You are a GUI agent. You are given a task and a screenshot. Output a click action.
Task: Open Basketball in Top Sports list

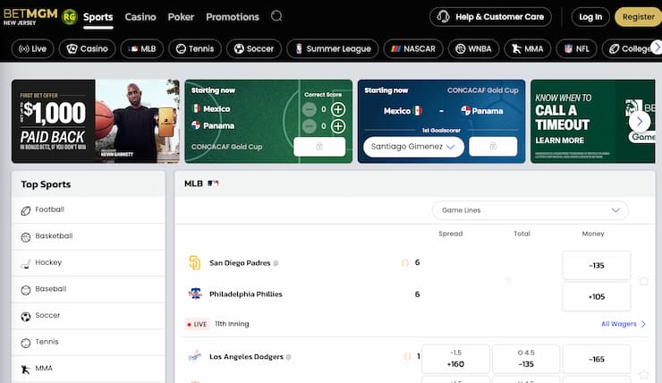(89, 236)
